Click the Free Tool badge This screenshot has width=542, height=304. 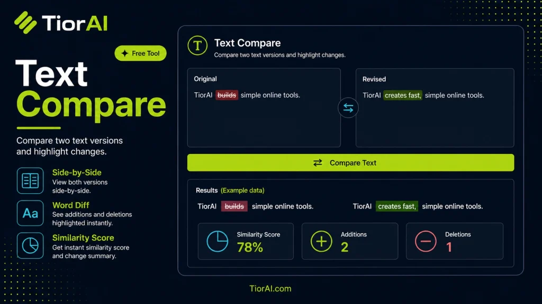(140, 53)
